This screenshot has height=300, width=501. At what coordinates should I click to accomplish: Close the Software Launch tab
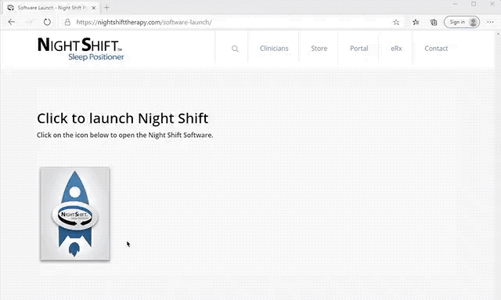[x=94, y=8]
